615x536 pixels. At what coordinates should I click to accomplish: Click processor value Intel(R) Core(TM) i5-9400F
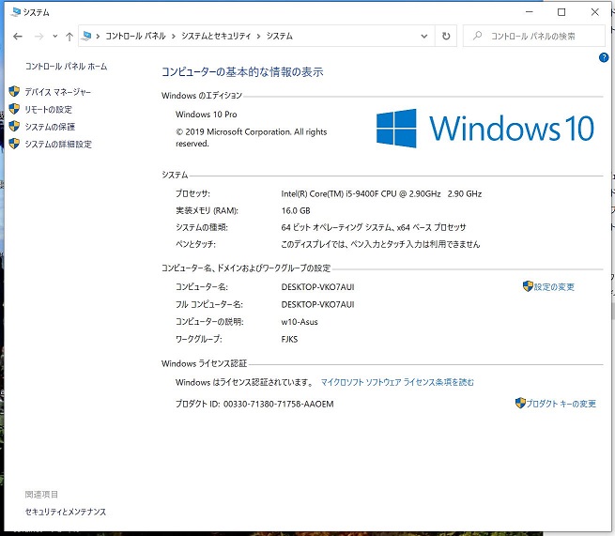point(381,193)
